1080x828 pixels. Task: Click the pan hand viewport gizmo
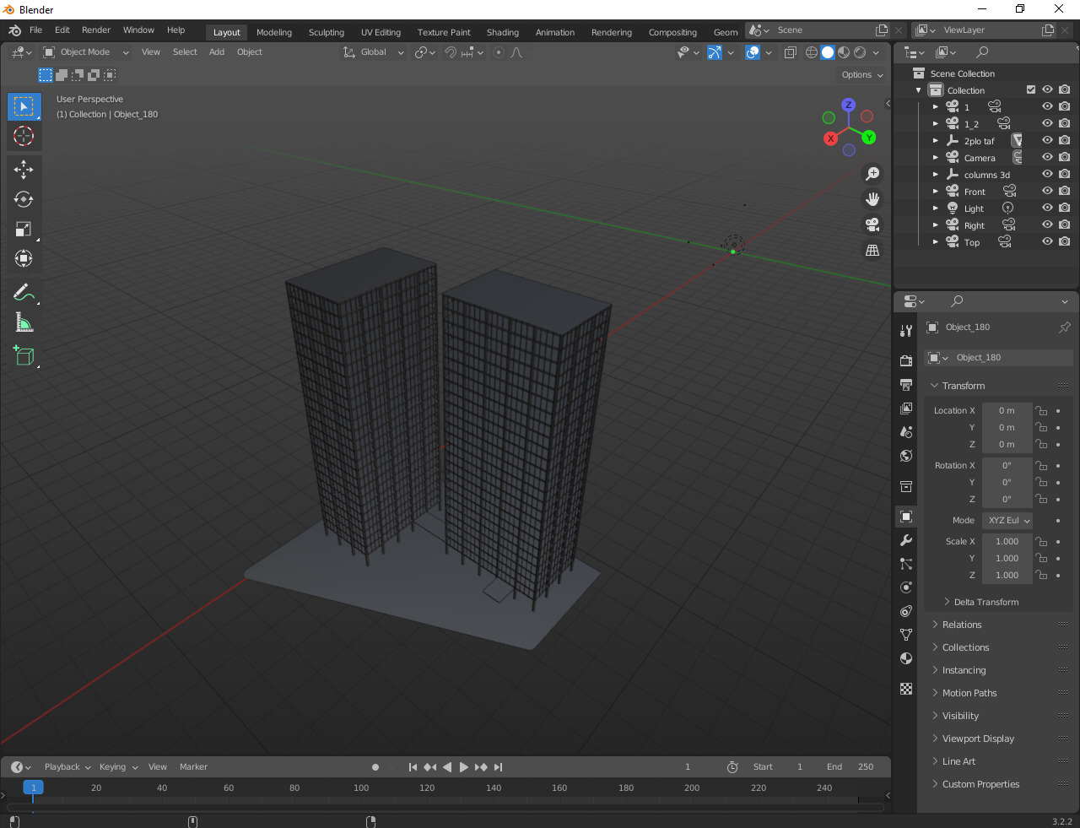(872, 199)
